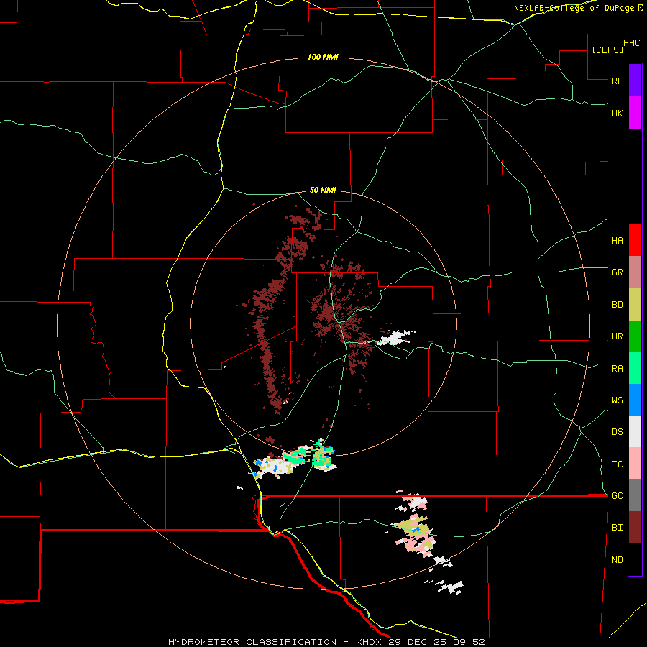
Task: Pick the yellow BD legend swatch
Action: tap(635, 304)
